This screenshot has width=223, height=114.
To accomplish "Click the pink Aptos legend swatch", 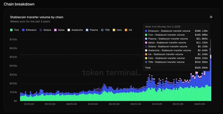I will 55,30.
